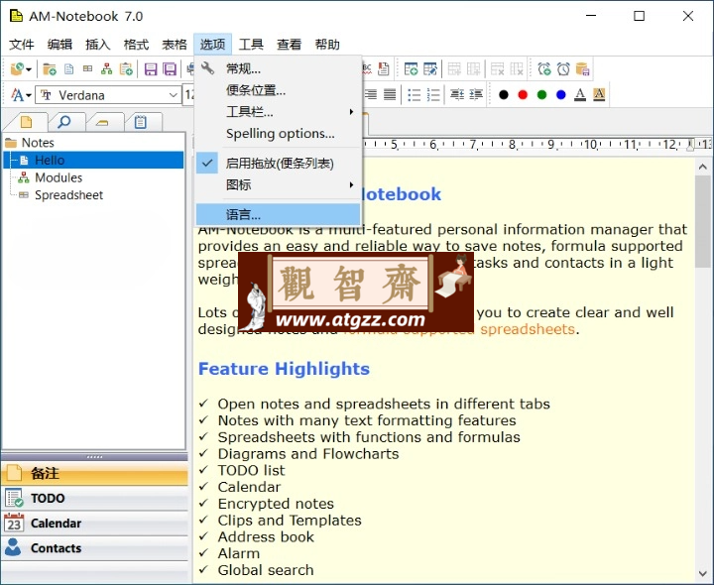Open the font color A icon
This screenshot has width=714, height=585.
click(580, 95)
